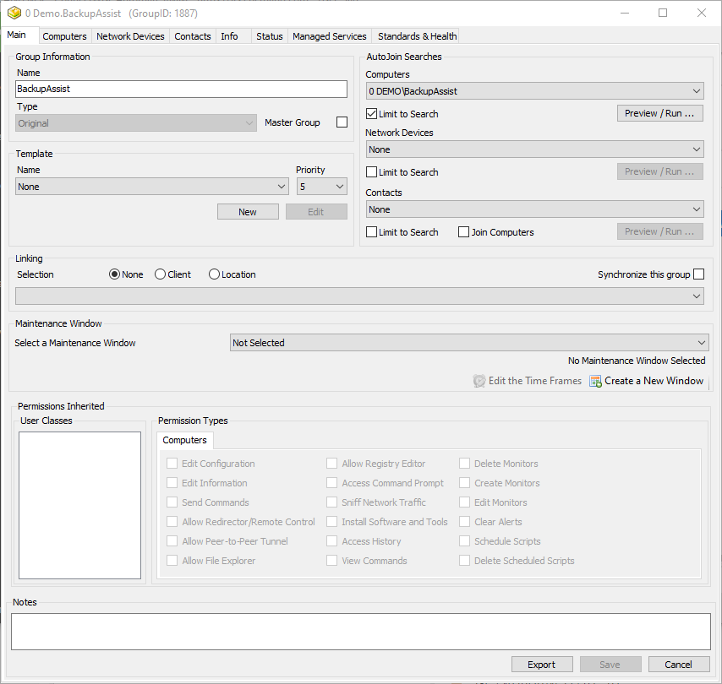722x684 pixels.
Task: Switch to the Network Devices tab
Action: tap(130, 36)
